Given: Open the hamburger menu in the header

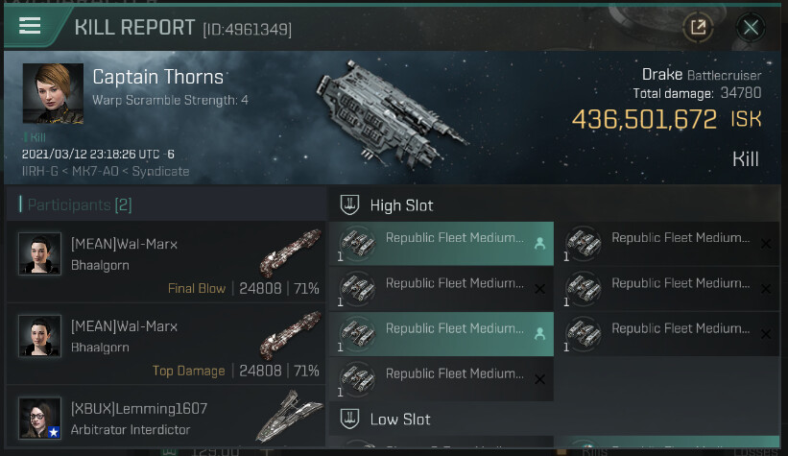Looking at the screenshot, I should tap(30, 26).
